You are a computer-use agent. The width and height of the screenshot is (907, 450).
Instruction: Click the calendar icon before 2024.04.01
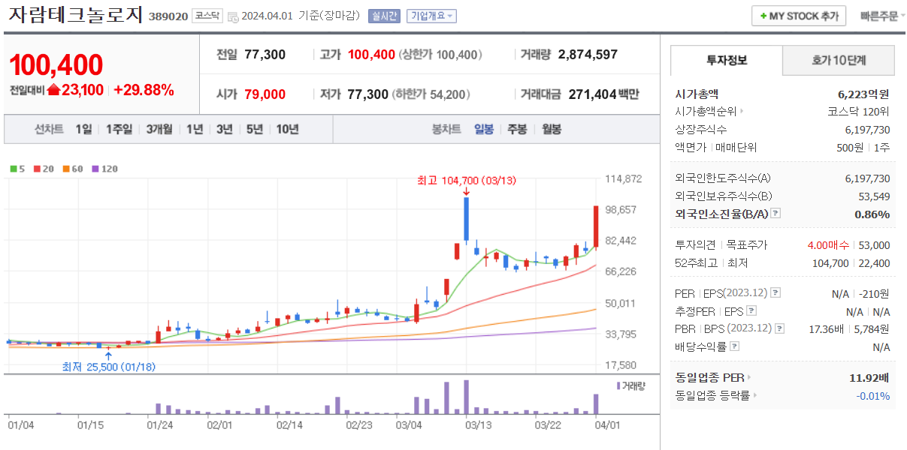coord(233,16)
